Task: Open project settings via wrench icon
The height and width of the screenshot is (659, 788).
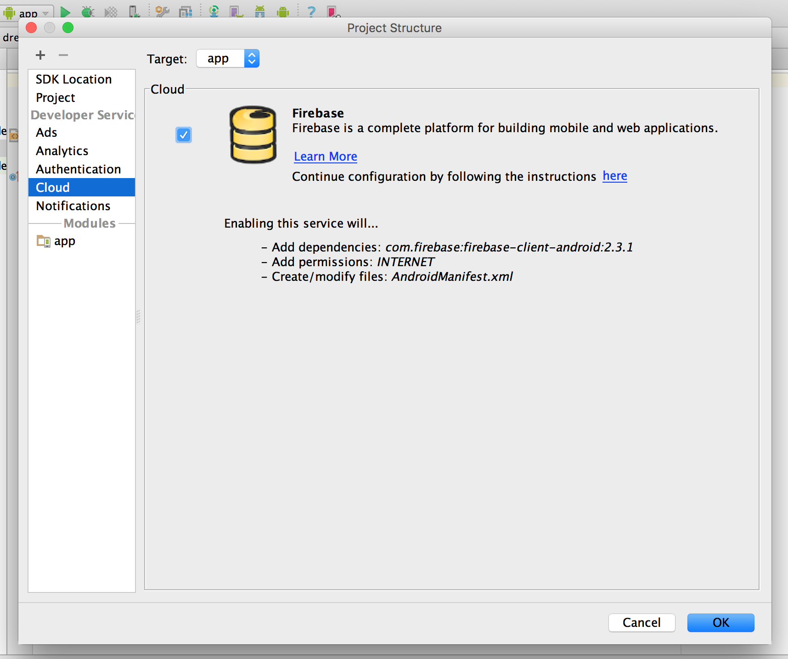Action: click(x=162, y=11)
